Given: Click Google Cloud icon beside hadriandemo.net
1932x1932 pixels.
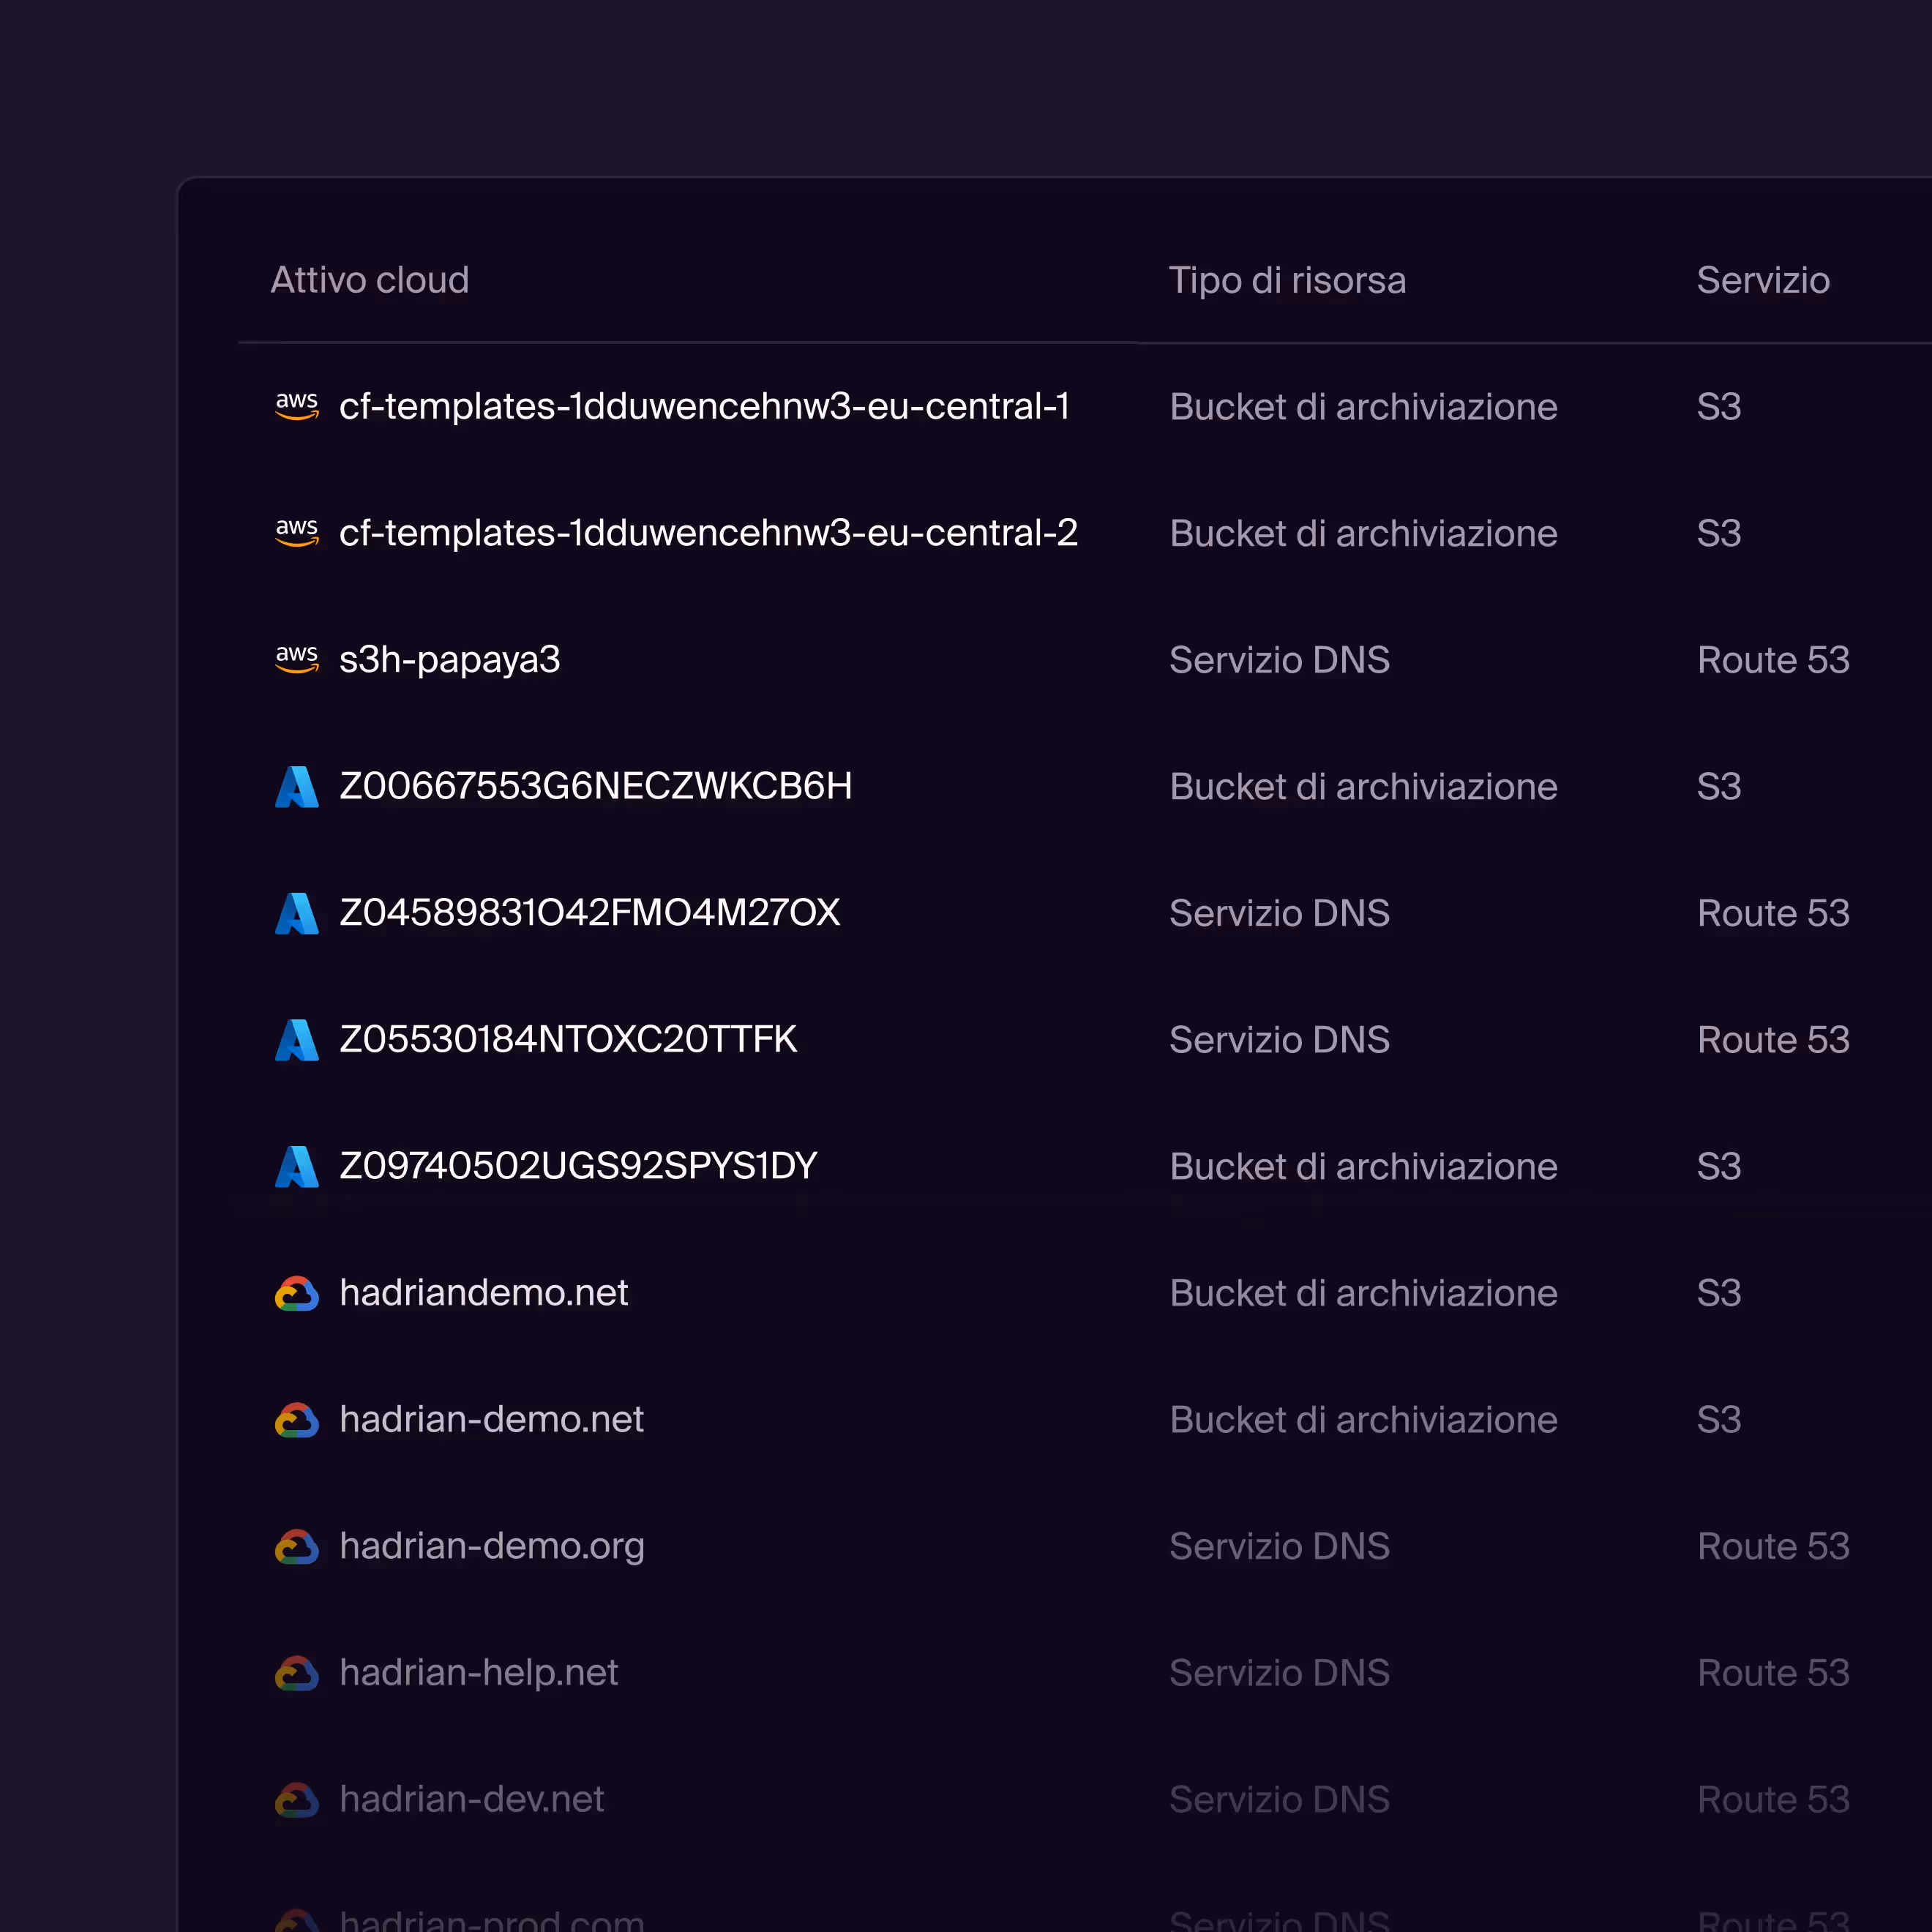Looking at the screenshot, I should [297, 1293].
